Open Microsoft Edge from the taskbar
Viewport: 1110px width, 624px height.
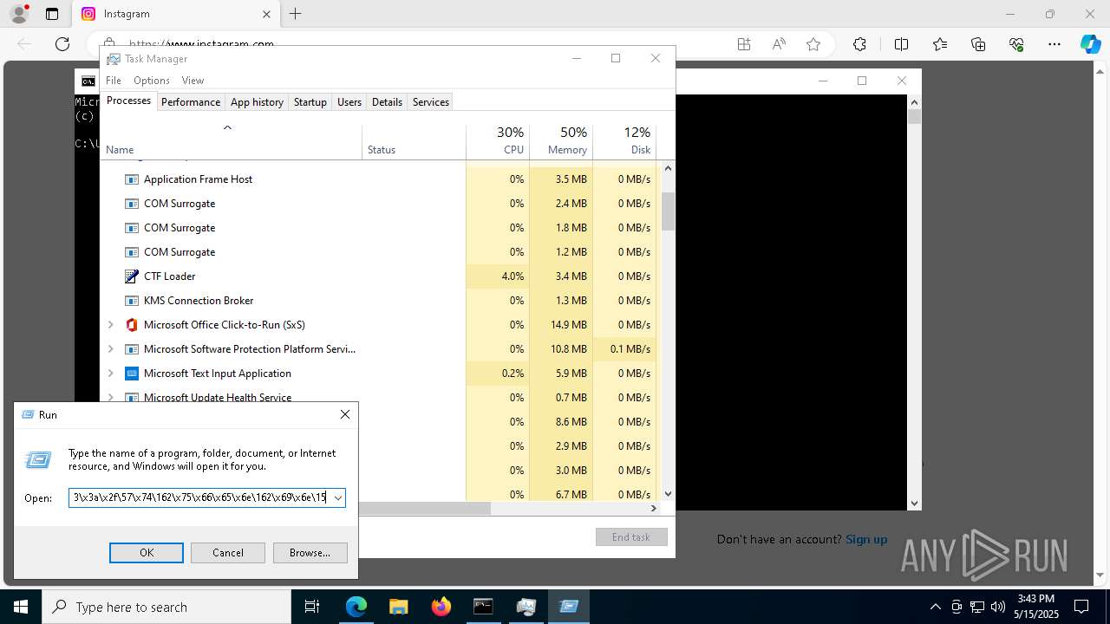[356, 607]
